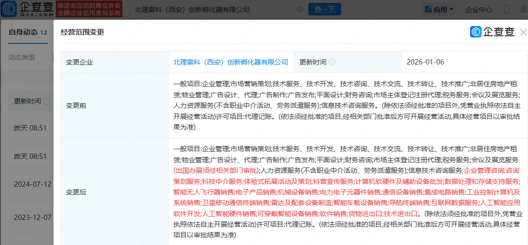Click the info icon beside 更新时间 in dialog
The height and width of the screenshot is (245, 528).
pyautogui.click(x=332, y=62)
